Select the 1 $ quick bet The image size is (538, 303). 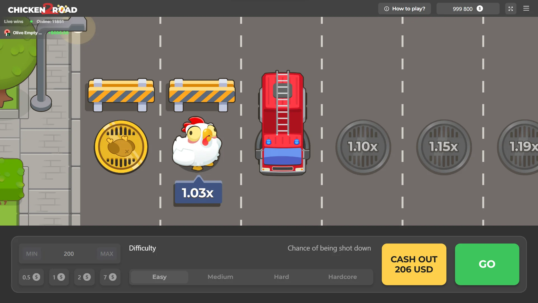pos(59,277)
